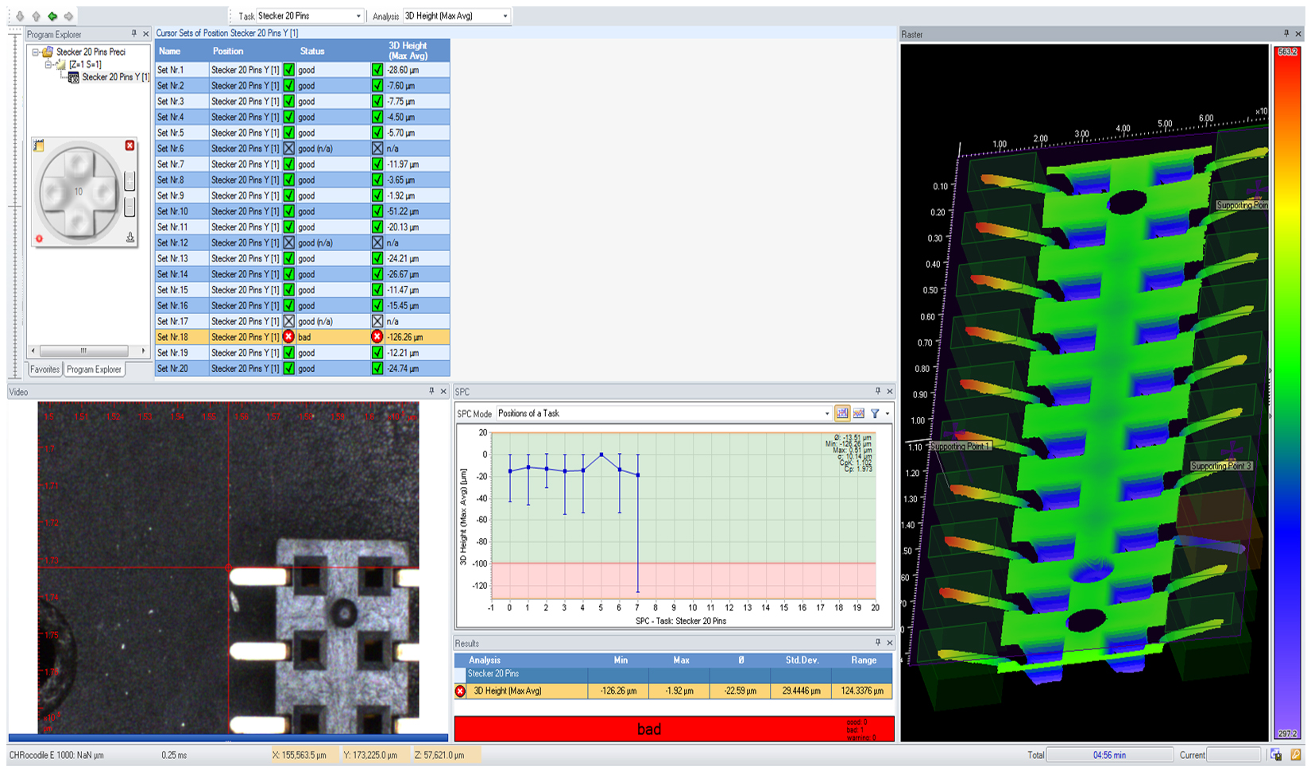Click the green back arrow in the toolbar
The image size is (1311, 778).
52,16
